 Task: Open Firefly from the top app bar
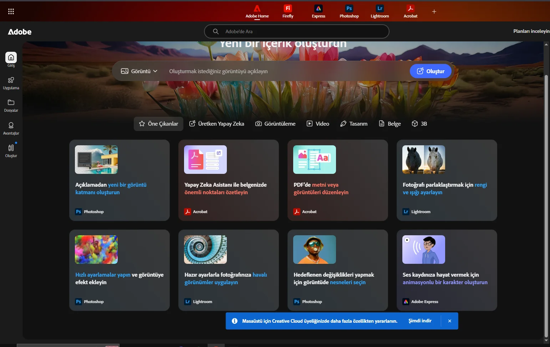tap(288, 11)
